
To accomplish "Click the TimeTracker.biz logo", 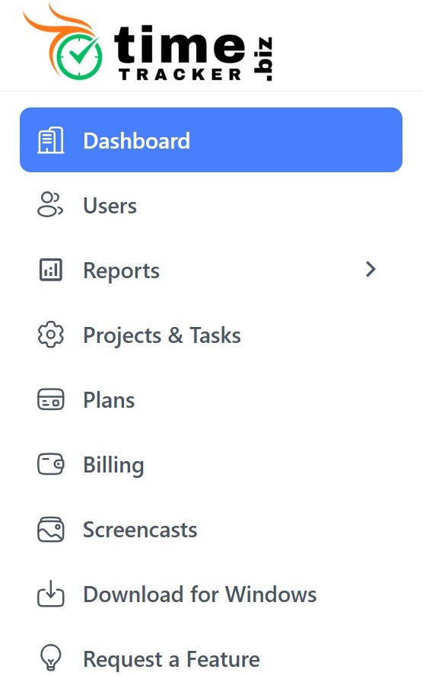I will [148, 42].
